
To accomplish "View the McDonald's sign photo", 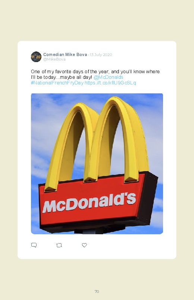I will [x=97, y=164].
